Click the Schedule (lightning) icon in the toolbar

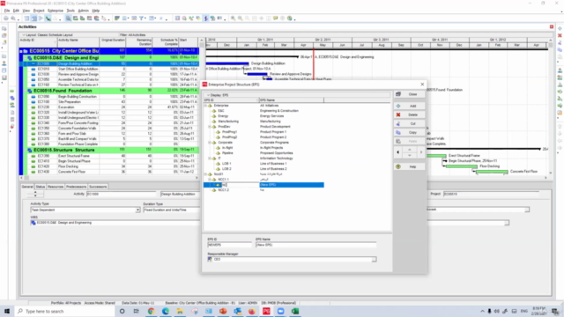(206, 18)
